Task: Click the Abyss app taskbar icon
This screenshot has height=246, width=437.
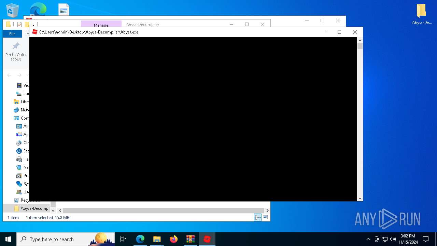Action: click(207, 239)
